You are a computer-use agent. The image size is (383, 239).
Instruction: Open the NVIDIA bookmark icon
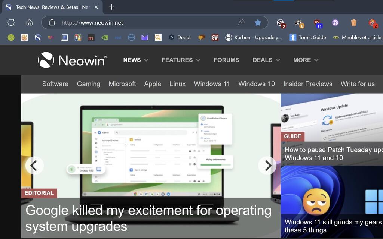point(105,38)
